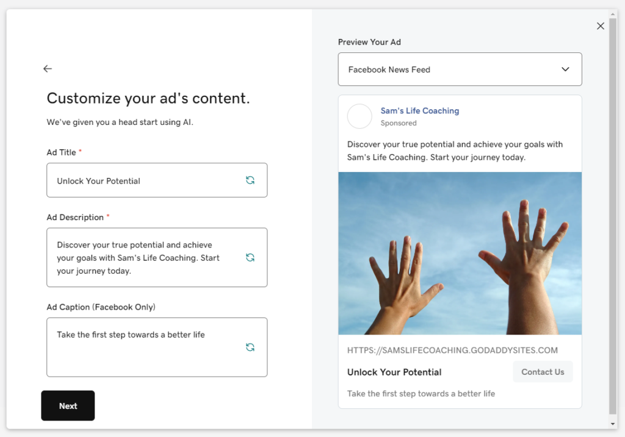The width and height of the screenshot is (625, 437).
Task: Click the chevron to change ad preview placement
Action: [x=565, y=69]
